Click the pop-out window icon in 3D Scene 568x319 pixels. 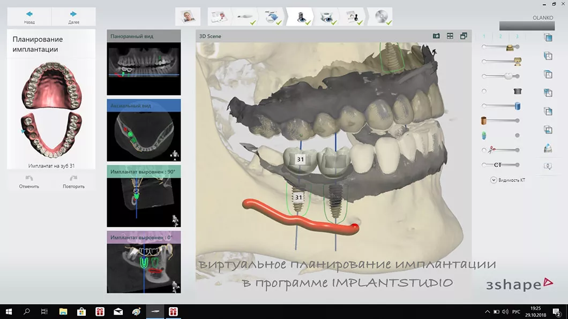(x=464, y=36)
